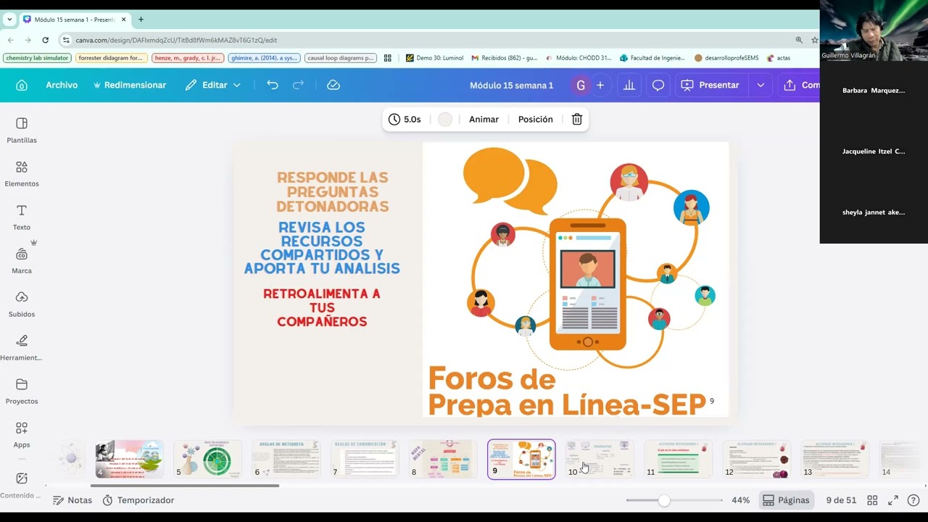Click the Módulo 15 semana 1 design title
Viewport: 928px width, 522px height.
511,85
